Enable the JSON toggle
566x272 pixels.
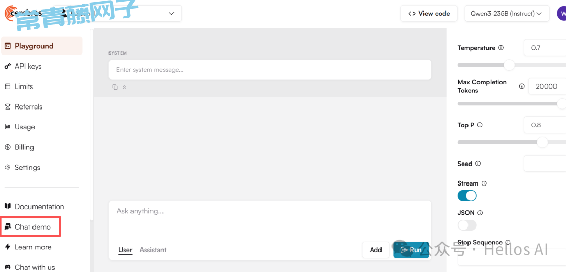467,225
